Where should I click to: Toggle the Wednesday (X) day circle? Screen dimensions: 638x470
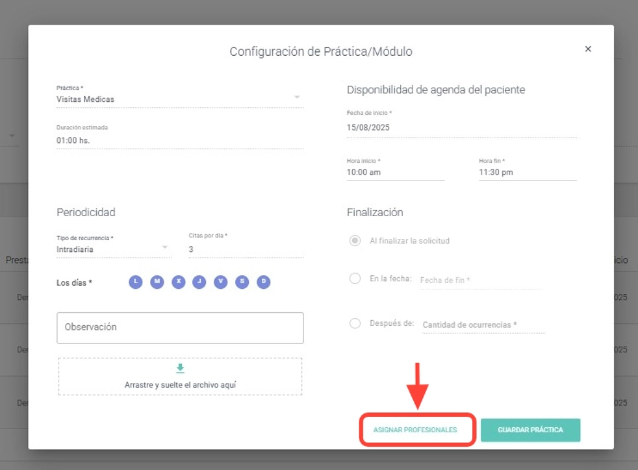point(178,282)
